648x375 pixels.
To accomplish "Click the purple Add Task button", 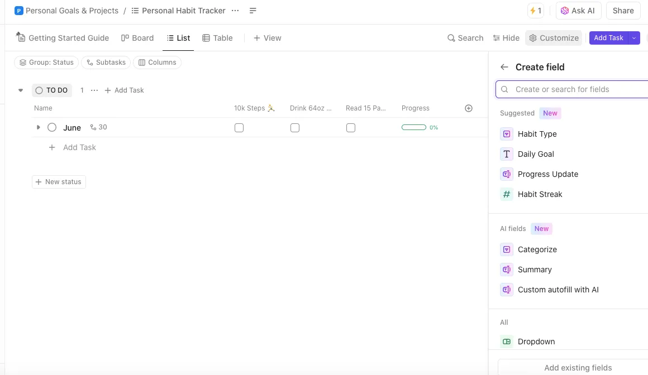I will [x=608, y=37].
